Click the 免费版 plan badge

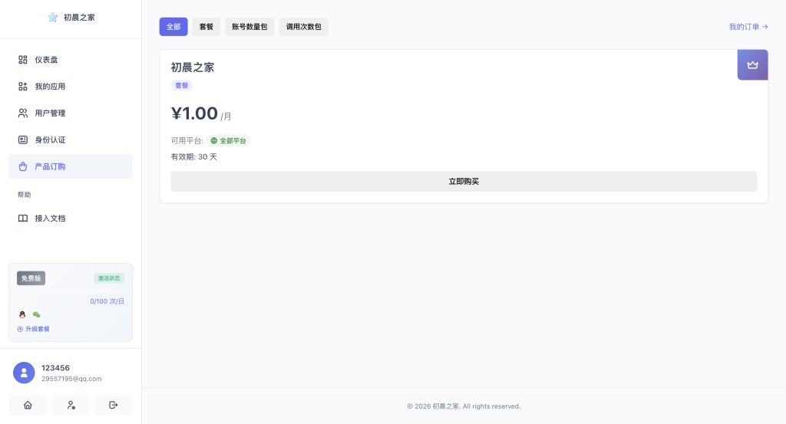(x=31, y=278)
